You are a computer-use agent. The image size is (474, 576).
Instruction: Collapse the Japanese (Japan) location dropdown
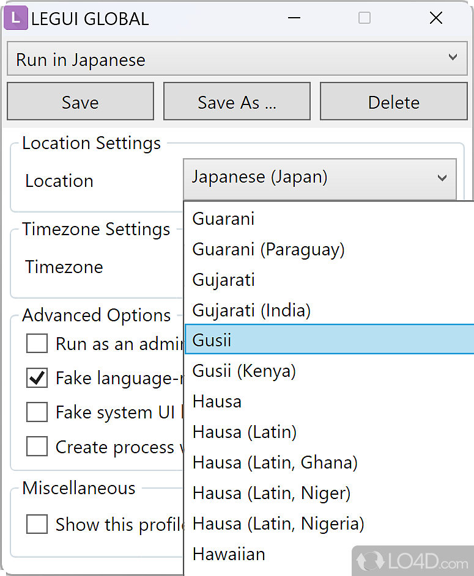point(442,178)
